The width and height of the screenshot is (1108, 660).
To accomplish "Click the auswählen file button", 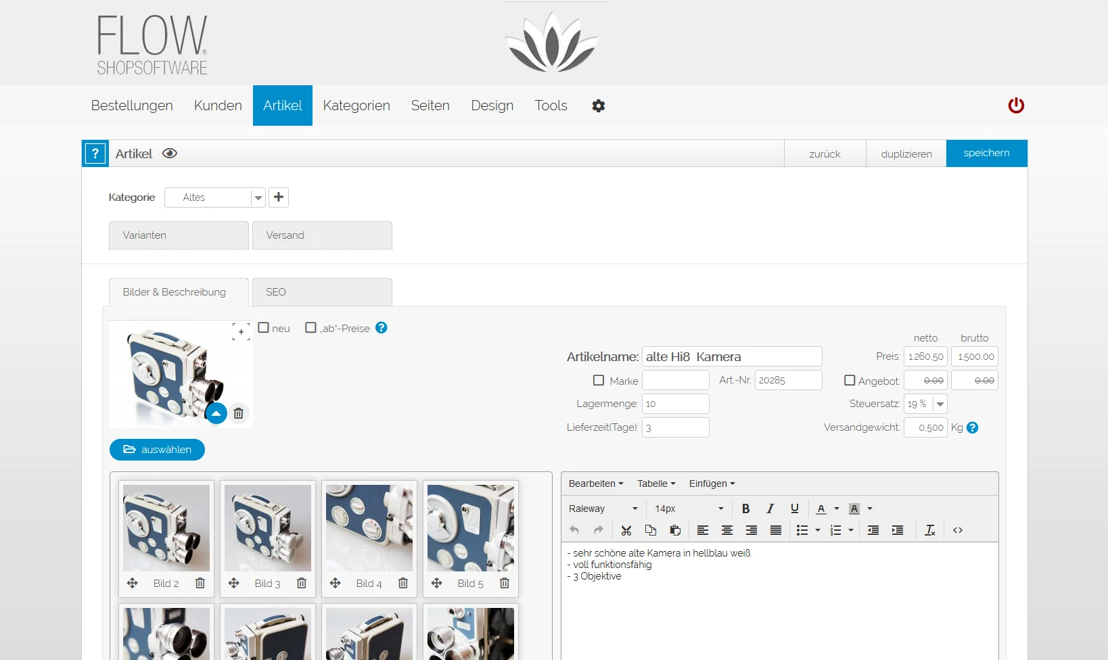I will tap(157, 450).
